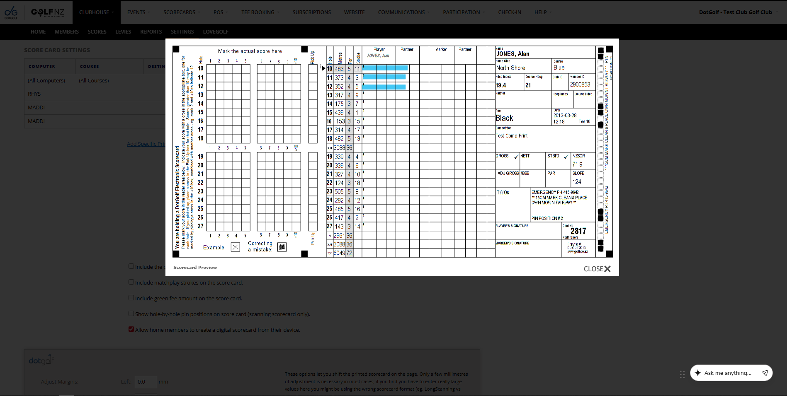The height and width of the screenshot is (396, 787).
Task: Go to the Members tab
Action: tap(66, 32)
